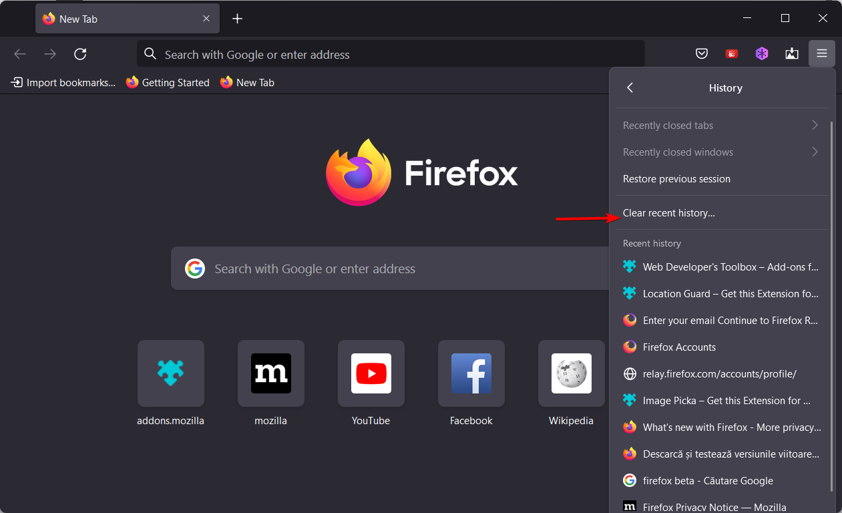The image size is (842, 513).
Task: Open What's new with Firefox entry
Action: coord(722,427)
